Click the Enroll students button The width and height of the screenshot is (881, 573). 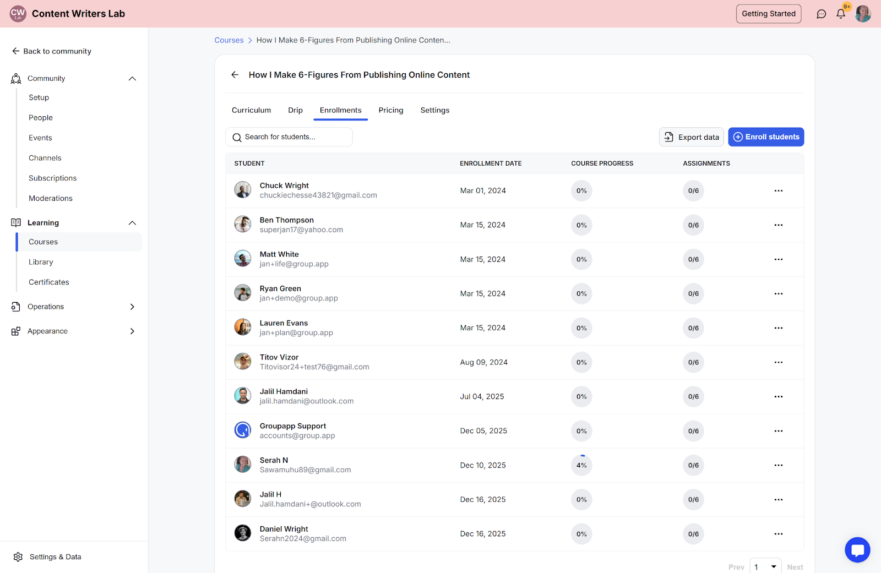[766, 137]
